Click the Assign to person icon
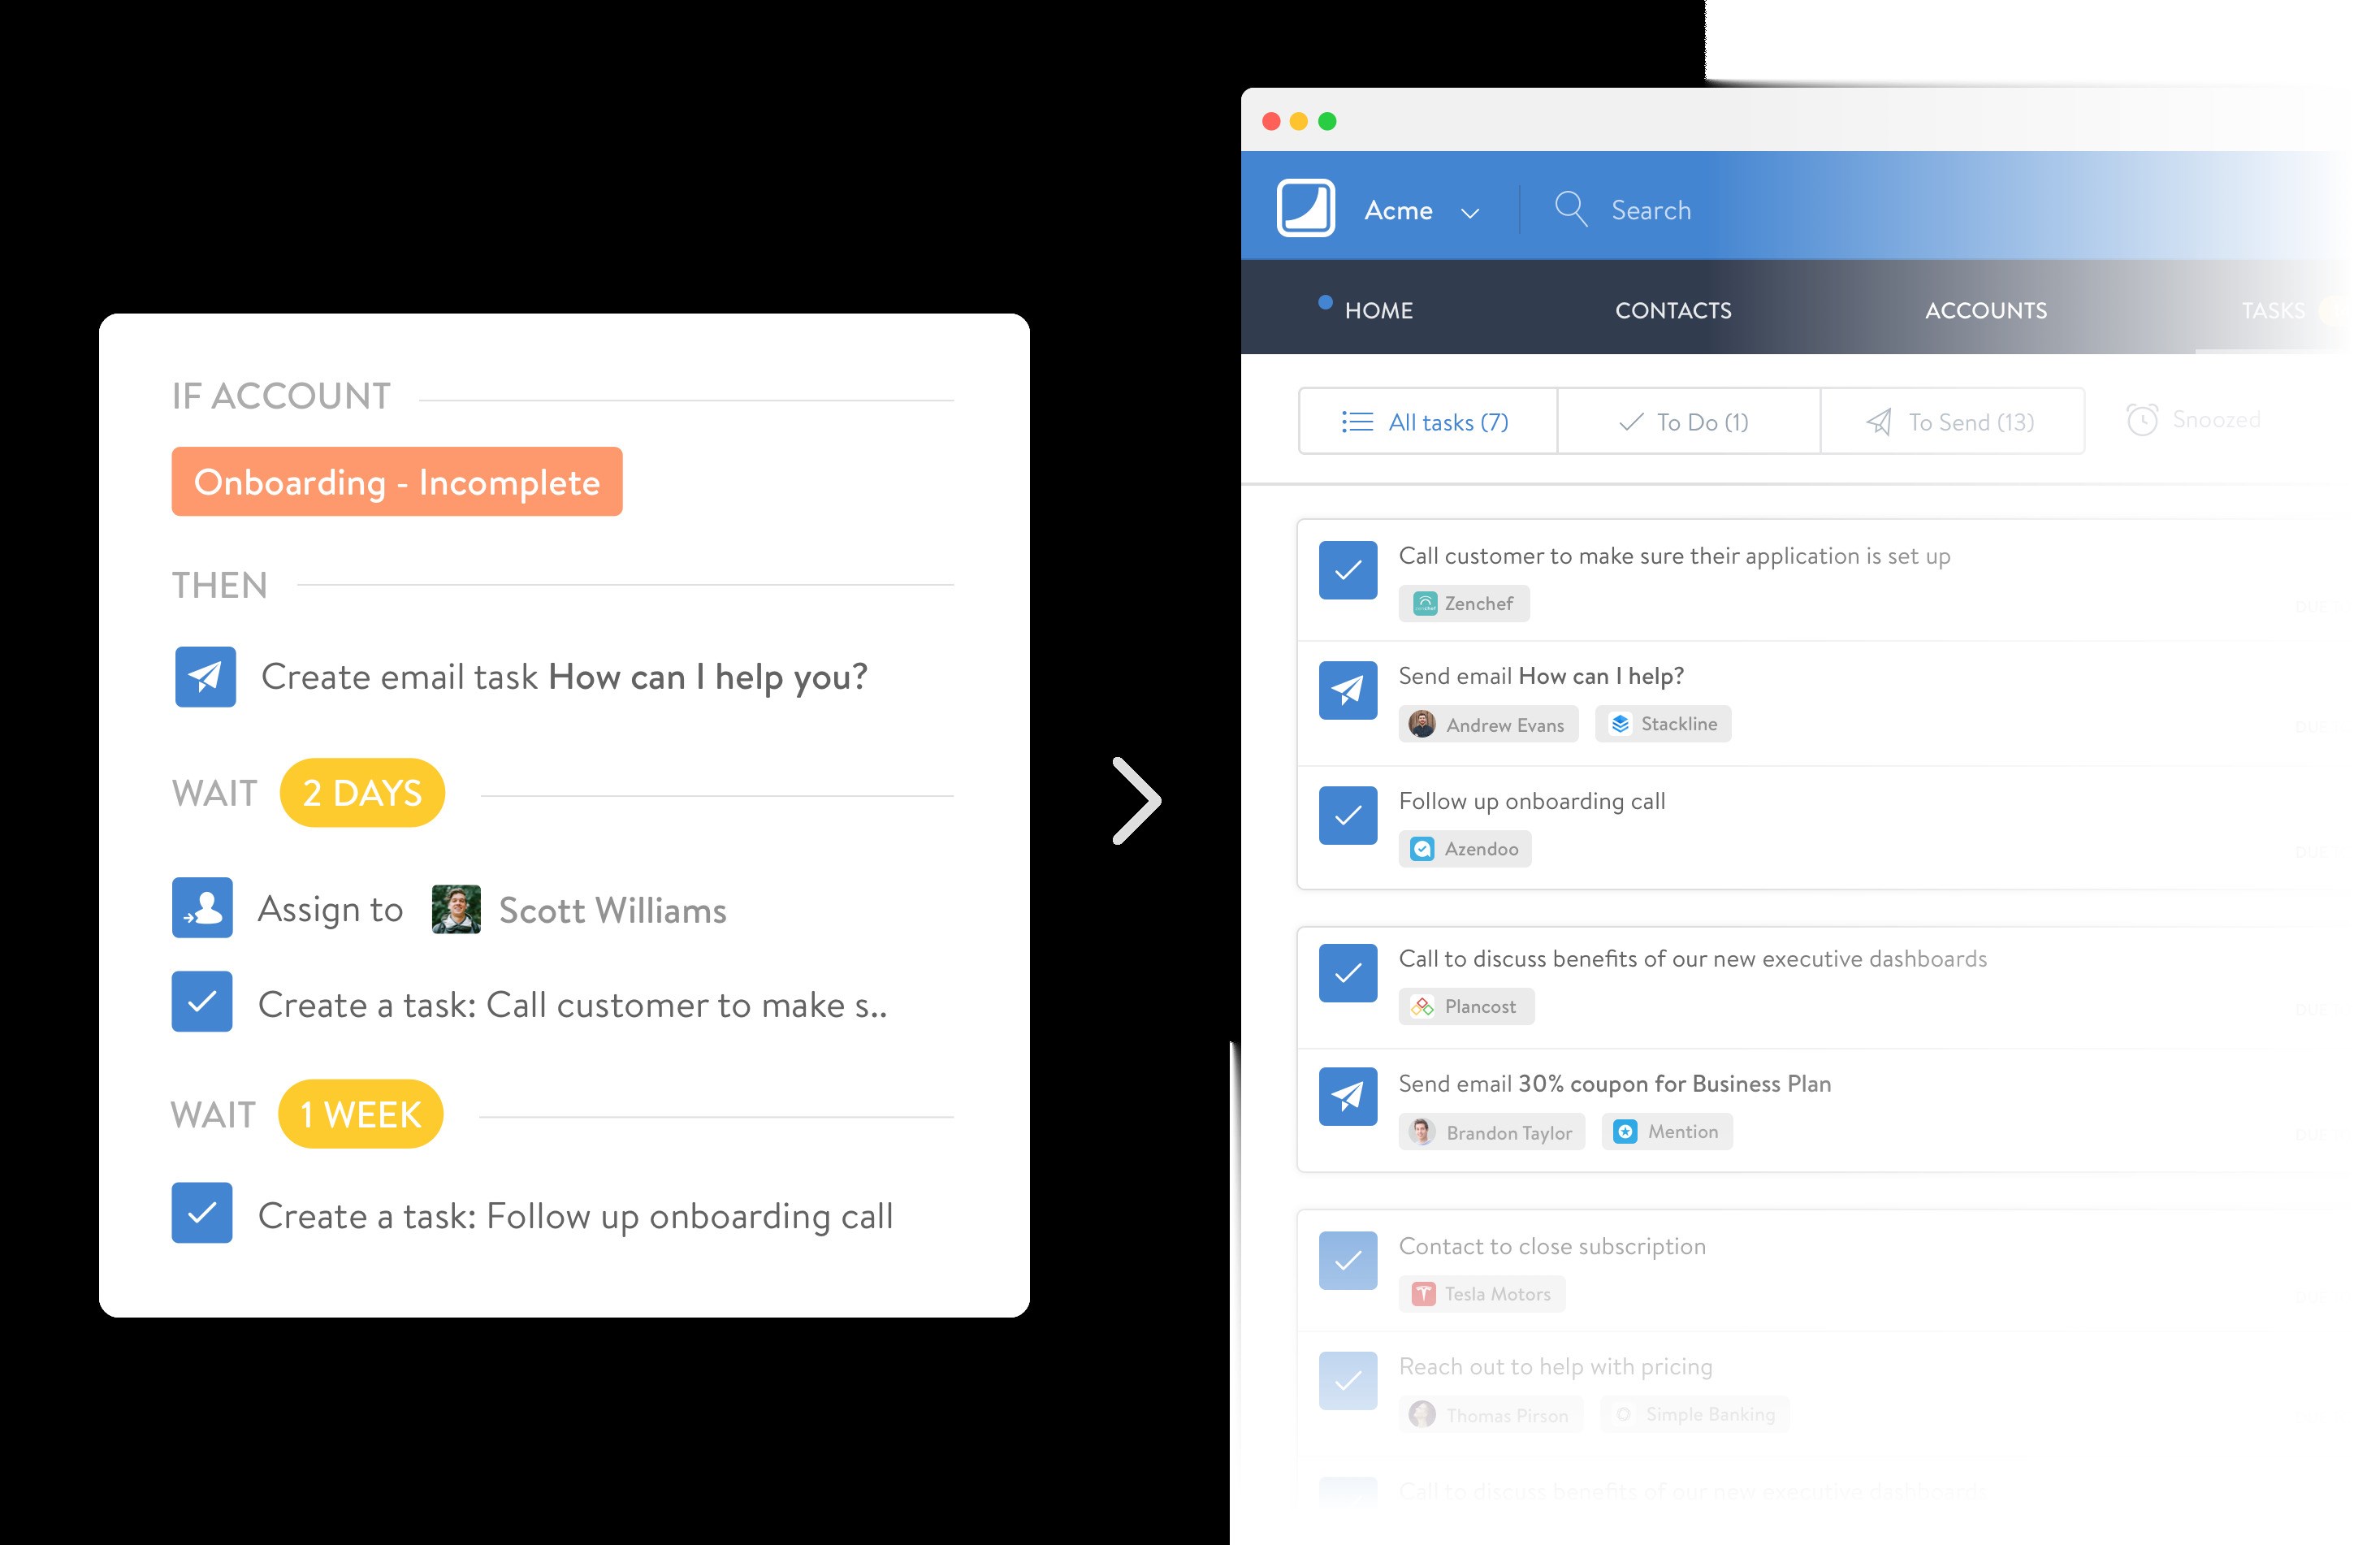 coord(202,908)
